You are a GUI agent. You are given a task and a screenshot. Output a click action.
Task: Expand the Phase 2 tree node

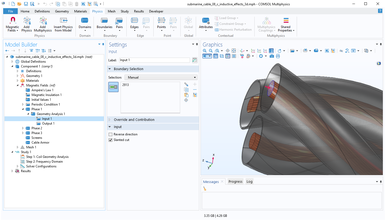pos(23,128)
